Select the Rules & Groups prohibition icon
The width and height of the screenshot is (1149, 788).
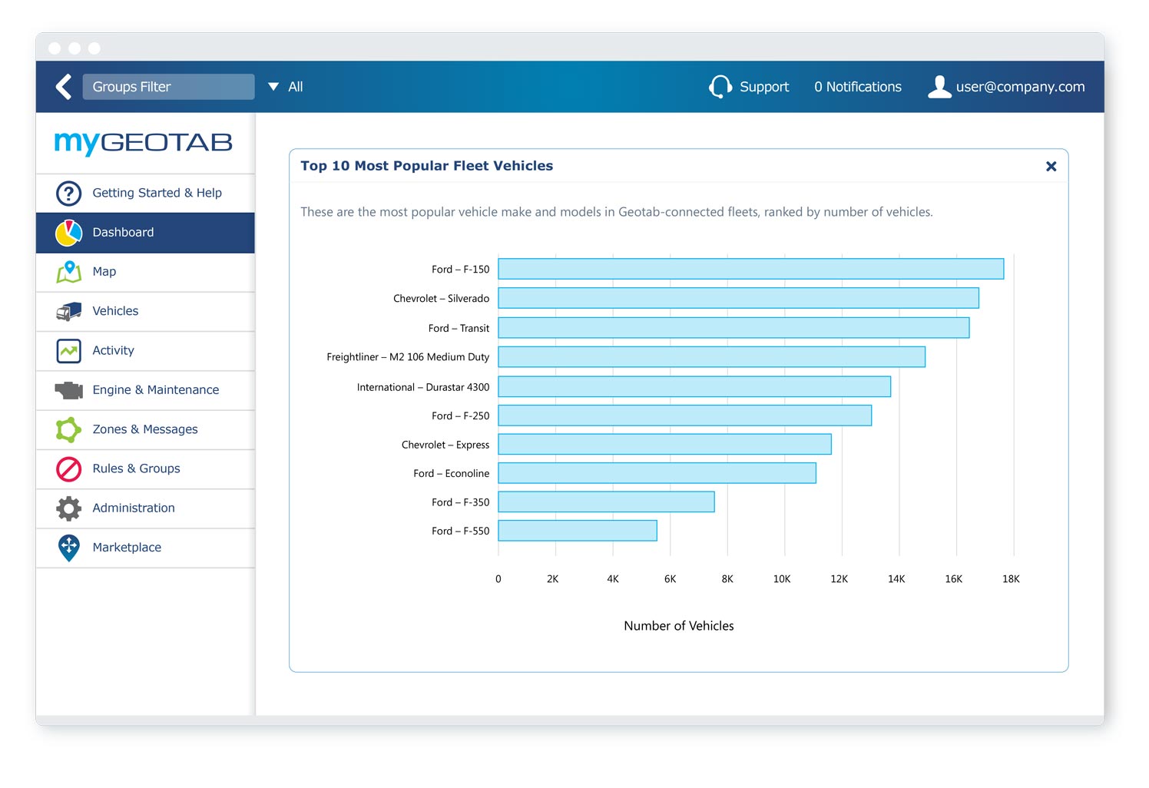coord(69,469)
